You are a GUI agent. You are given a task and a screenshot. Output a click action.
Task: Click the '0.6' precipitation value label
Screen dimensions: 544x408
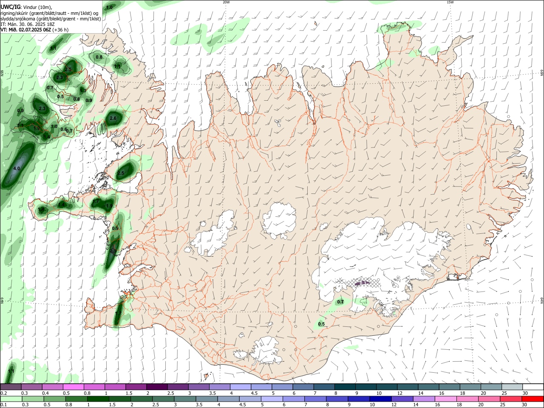click(63, 130)
